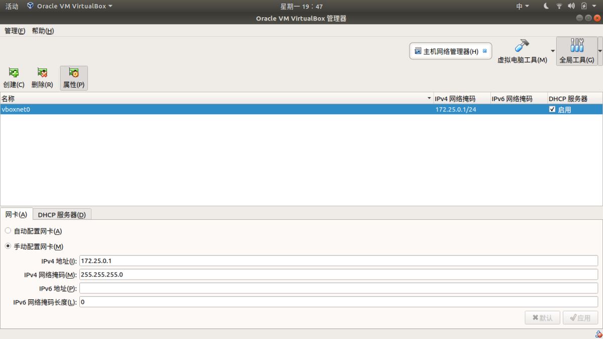The width and height of the screenshot is (603, 339).
Task: Switch to the 网卡(A) tab
Action: [17, 214]
